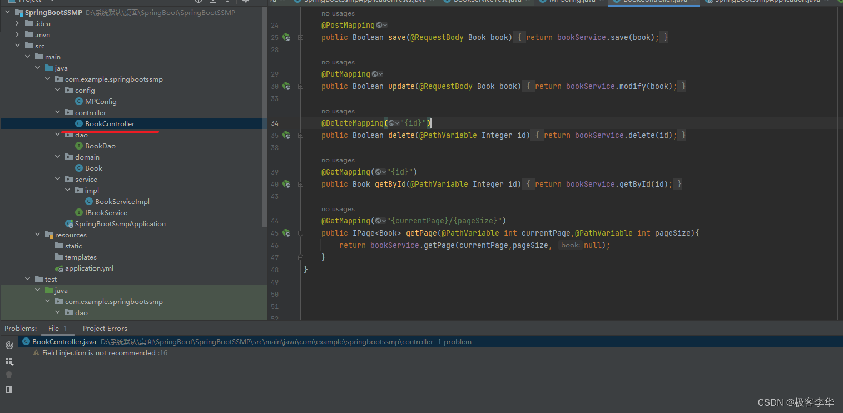
Task: Open application.yml from resources
Action: [89, 268]
